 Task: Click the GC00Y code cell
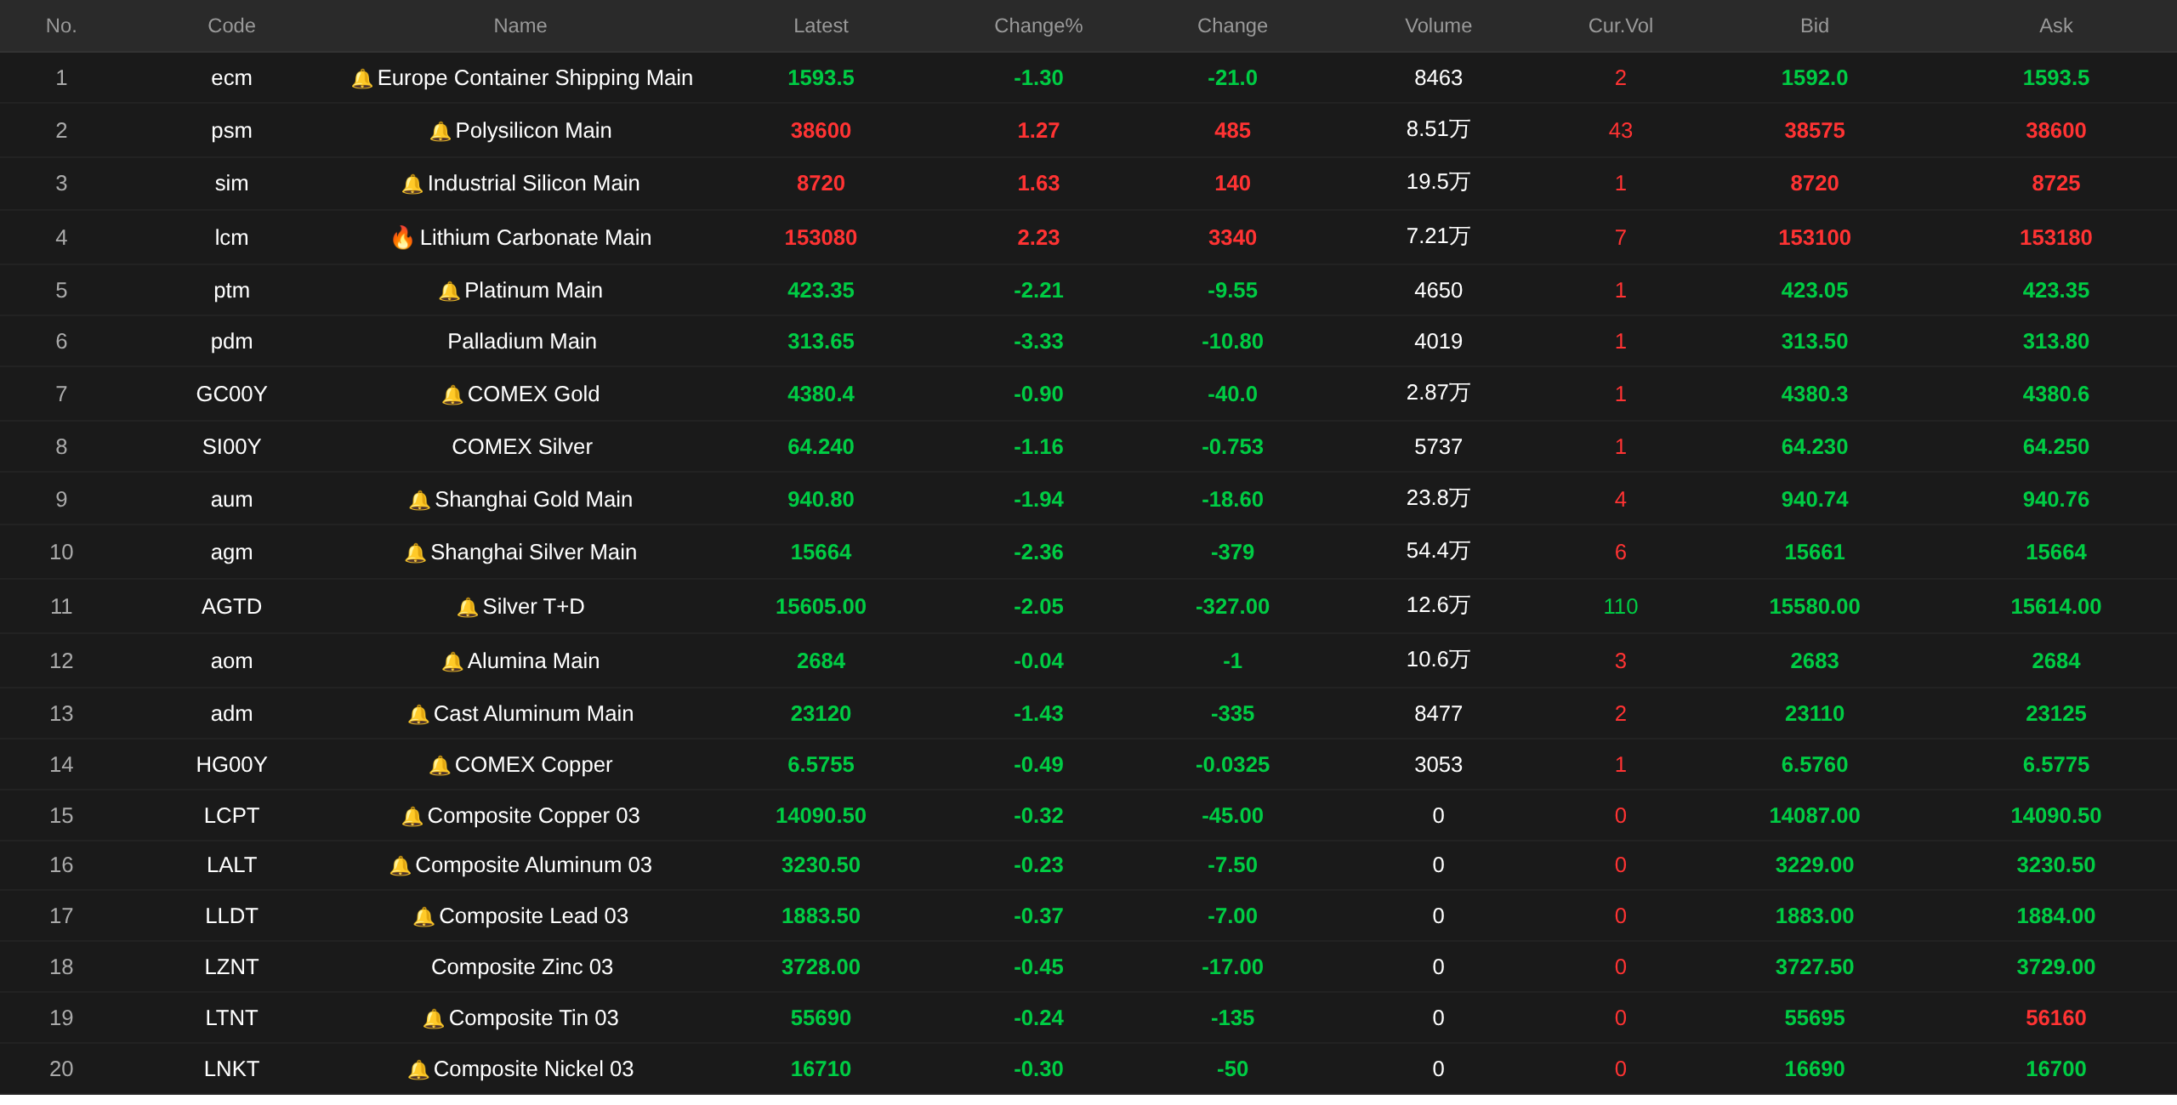pyautogui.click(x=231, y=394)
